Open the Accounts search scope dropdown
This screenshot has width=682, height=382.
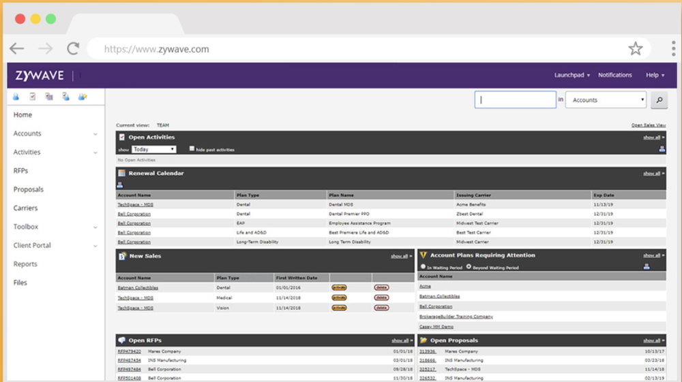pos(605,100)
